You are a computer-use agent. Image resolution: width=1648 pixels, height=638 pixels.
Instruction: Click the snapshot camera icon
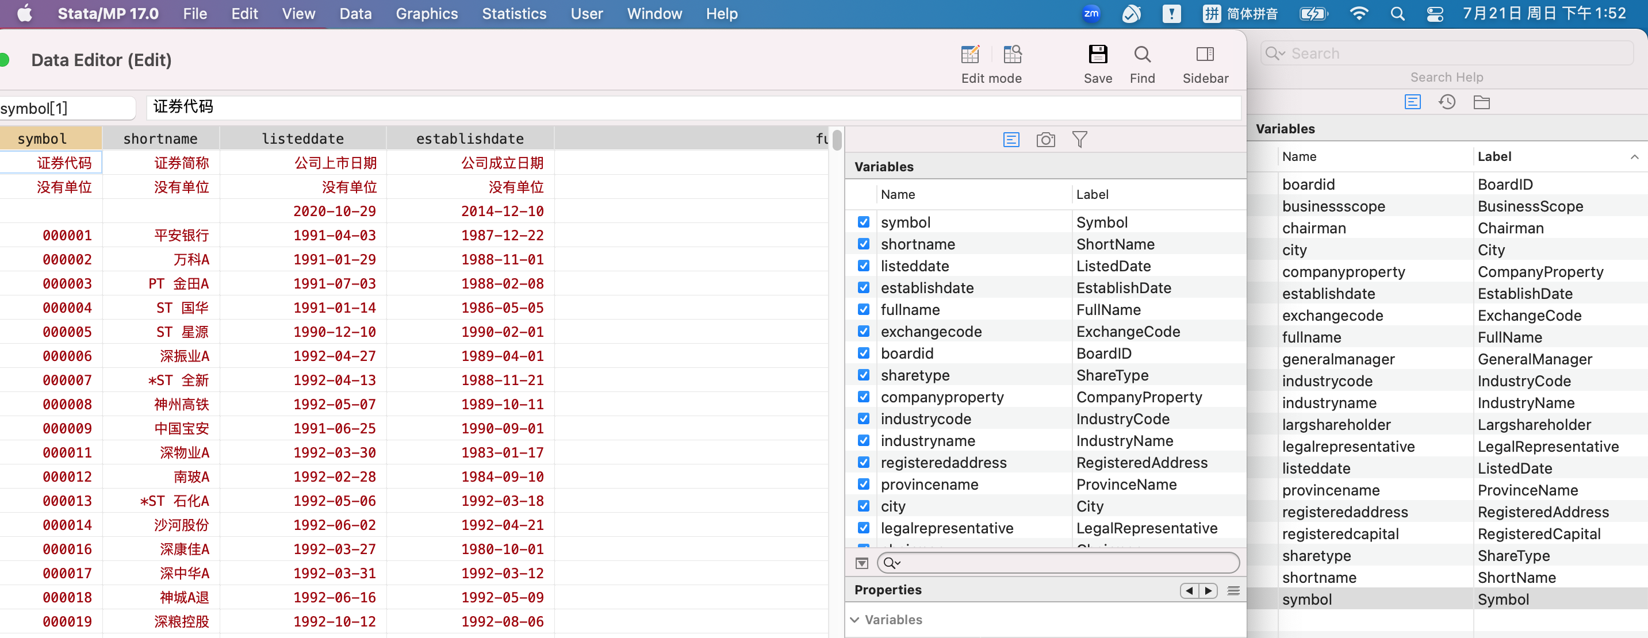click(x=1045, y=140)
